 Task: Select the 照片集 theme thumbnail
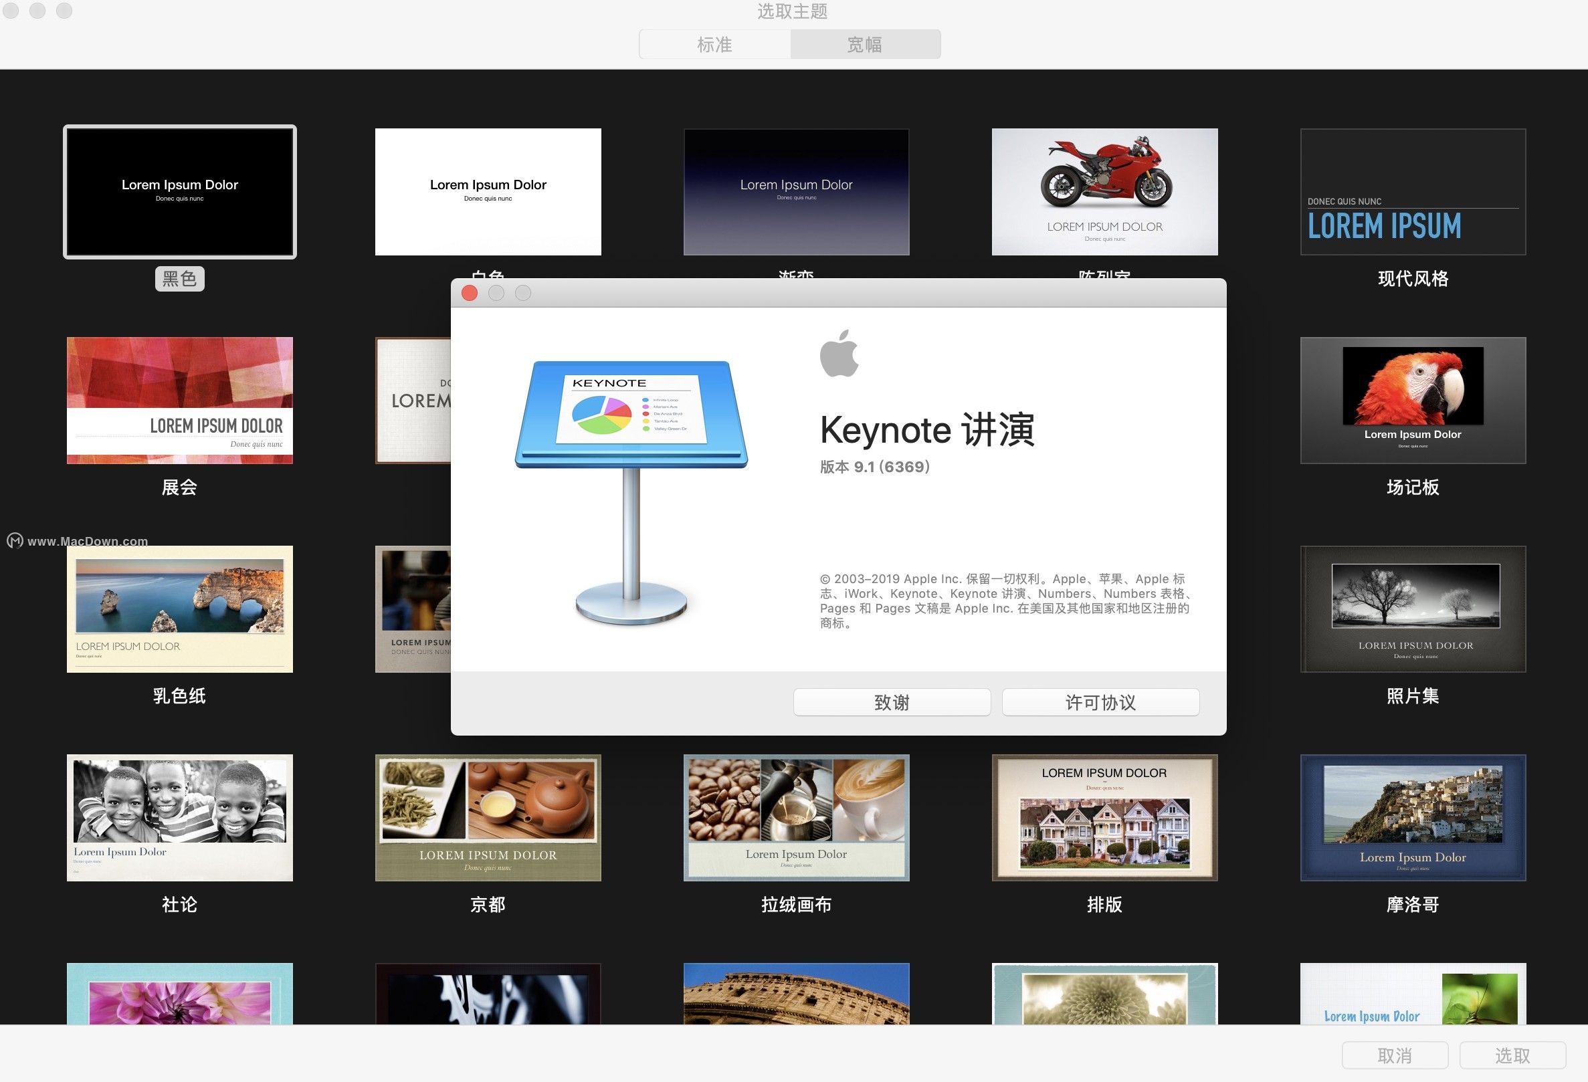click(x=1413, y=609)
